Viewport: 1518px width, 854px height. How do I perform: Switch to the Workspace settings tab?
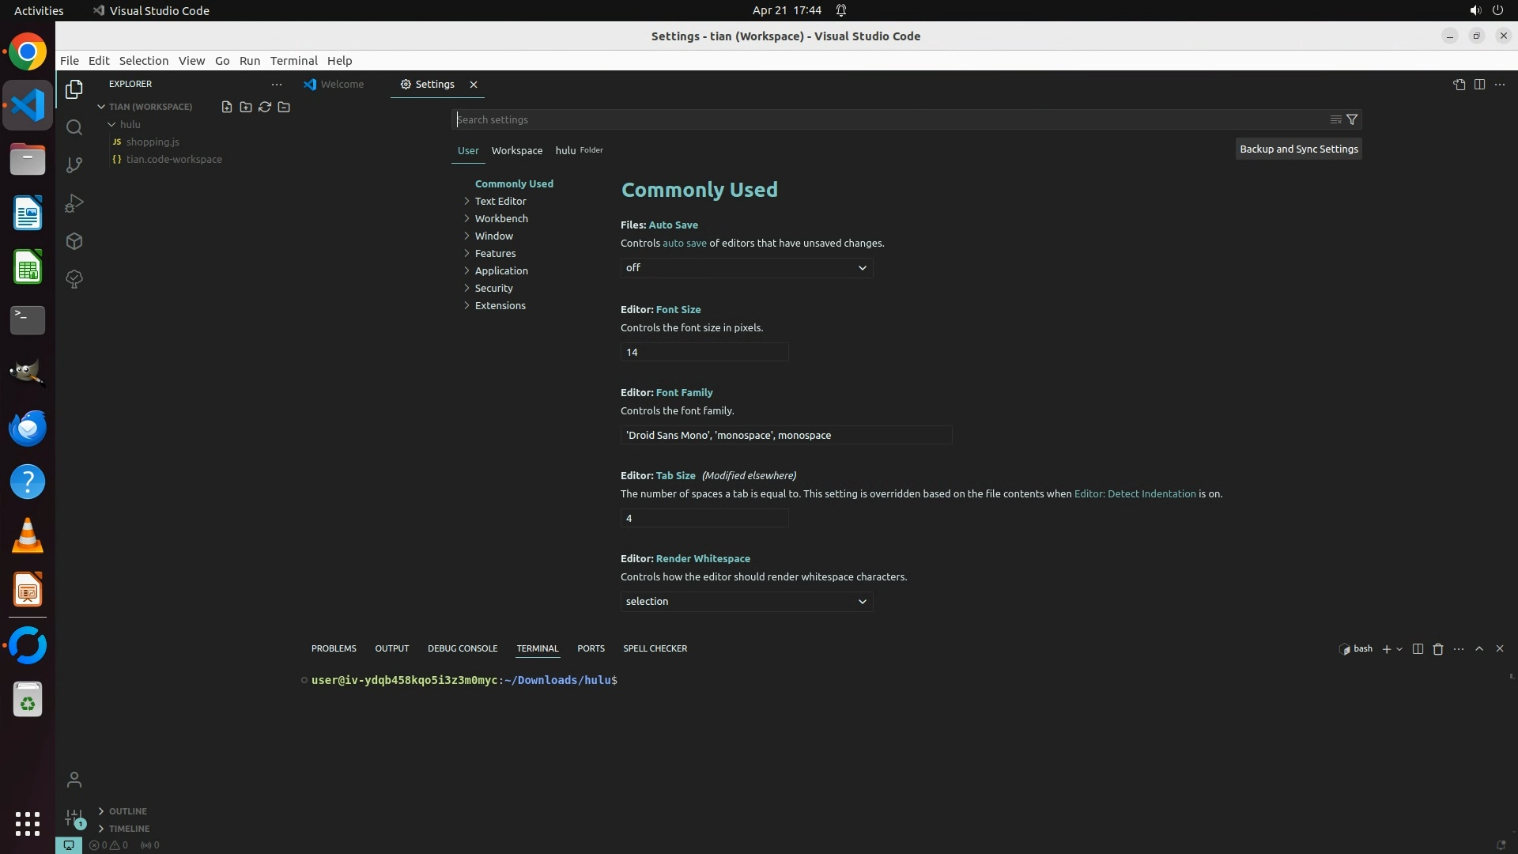click(x=516, y=150)
